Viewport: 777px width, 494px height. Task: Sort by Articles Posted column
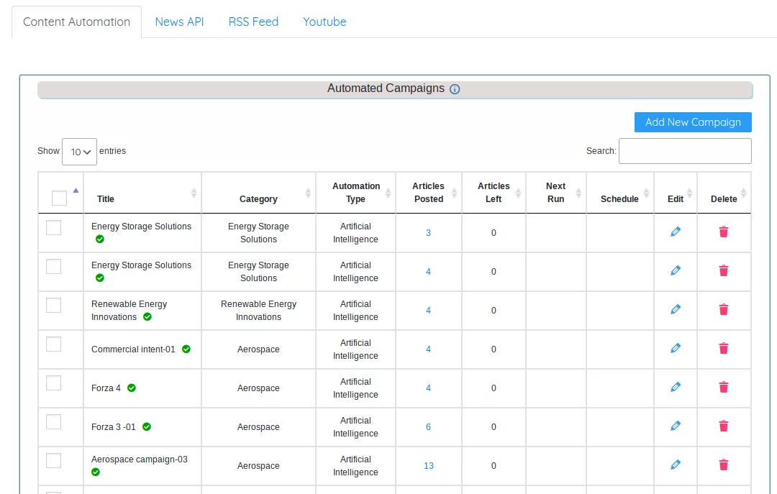[x=429, y=193]
